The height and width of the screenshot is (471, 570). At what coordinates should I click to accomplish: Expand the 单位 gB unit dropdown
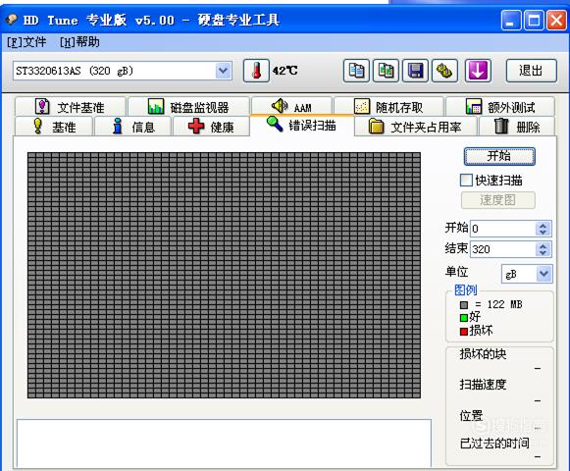point(544,274)
